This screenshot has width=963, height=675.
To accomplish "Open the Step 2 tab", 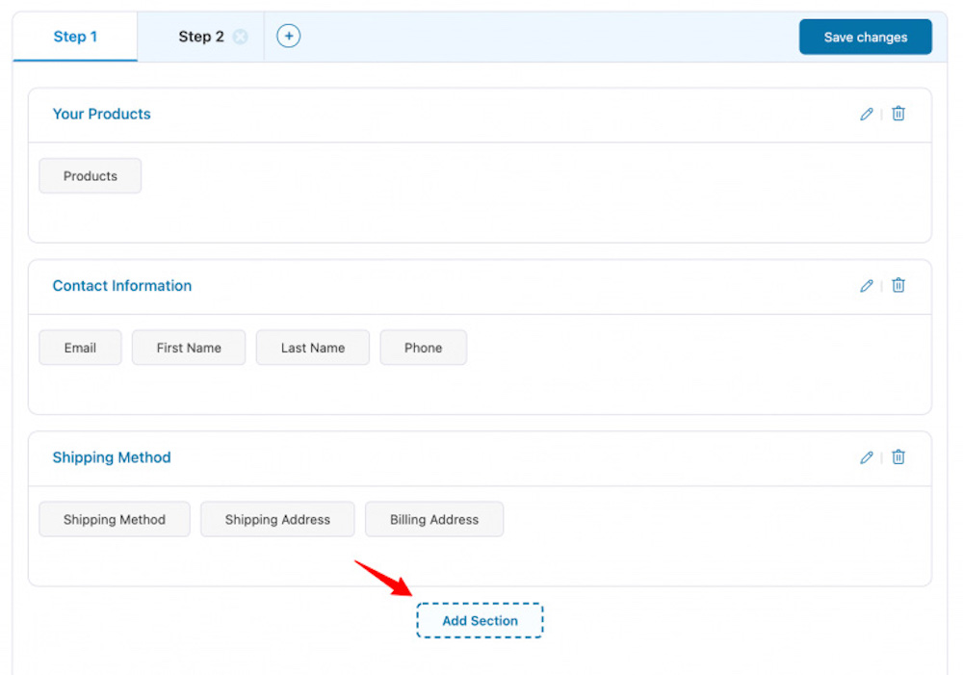I will click(201, 37).
